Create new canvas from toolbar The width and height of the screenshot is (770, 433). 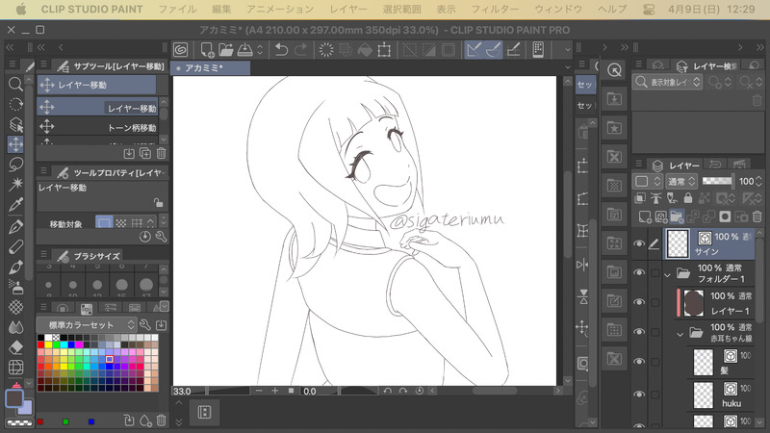point(207,50)
